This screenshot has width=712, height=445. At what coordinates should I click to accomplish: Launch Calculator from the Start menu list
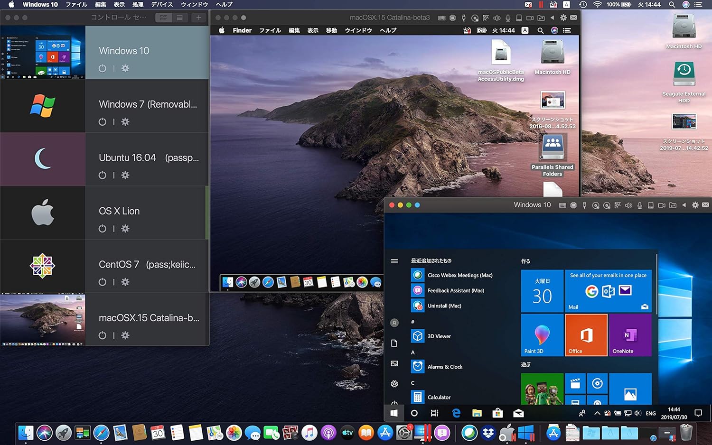click(x=439, y=397)
